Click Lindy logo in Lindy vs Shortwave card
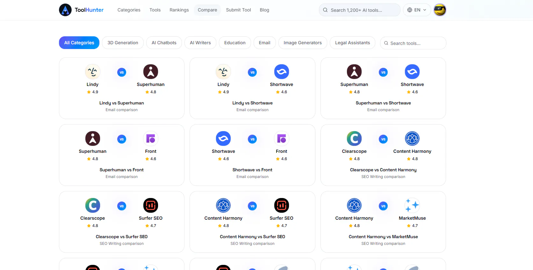 tap(223, 72)
